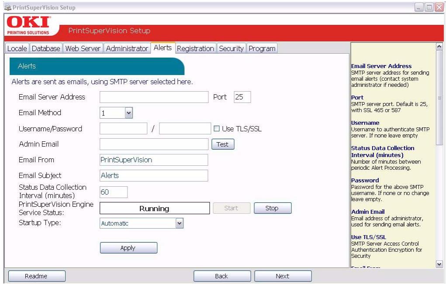Go Back to previous setup page

(222, 276)
